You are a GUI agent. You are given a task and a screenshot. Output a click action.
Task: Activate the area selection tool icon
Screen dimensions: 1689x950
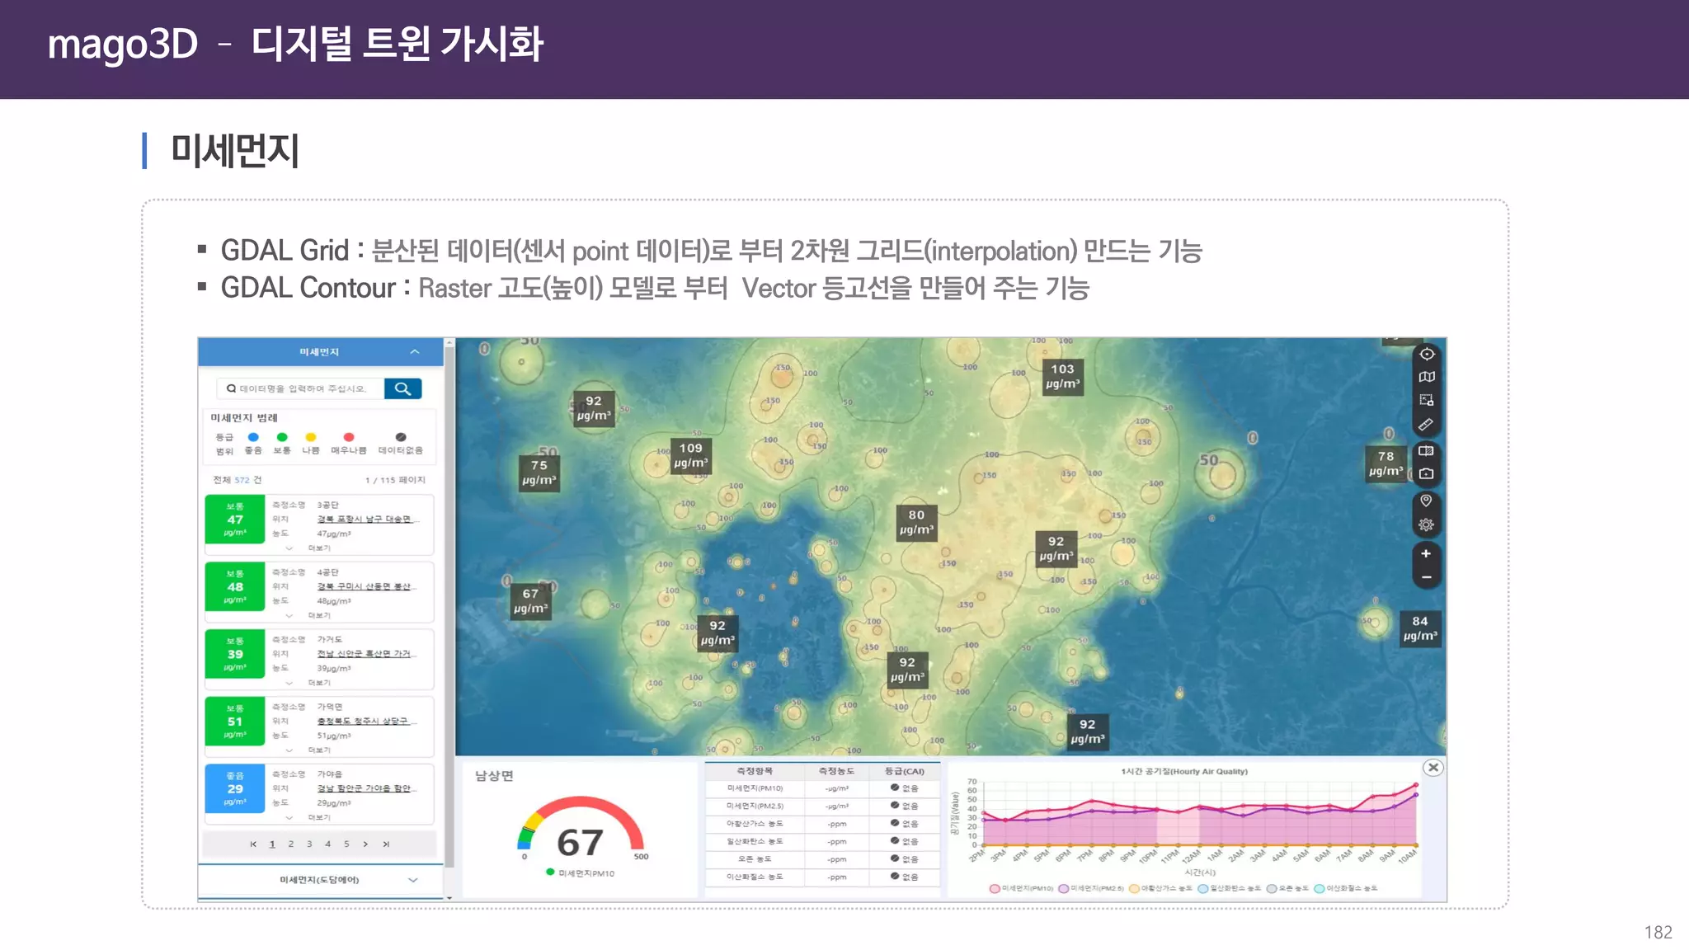(x=1427, y=400)
